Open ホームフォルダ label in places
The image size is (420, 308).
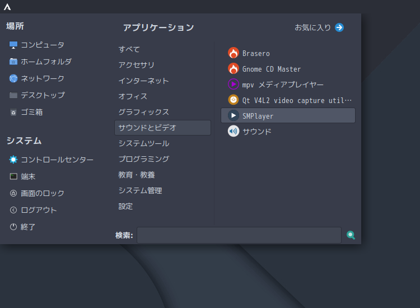[x=46, y=62]
